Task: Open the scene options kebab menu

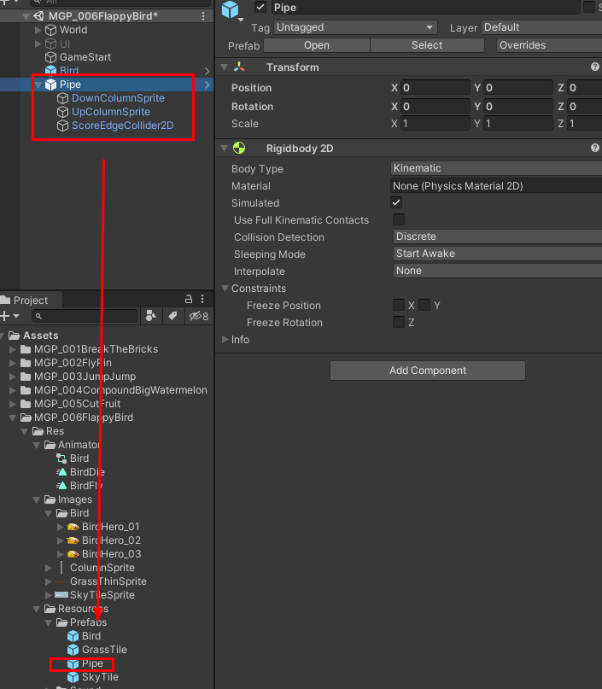Action: tap(203, 16)
